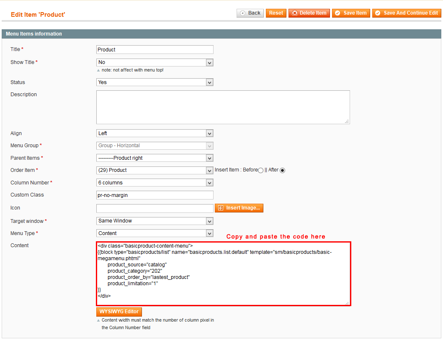Image resolution: width=443 pixels, height=340 pixels.
Task: Click the 'Order Item' field label
Action: click(23, 170)
